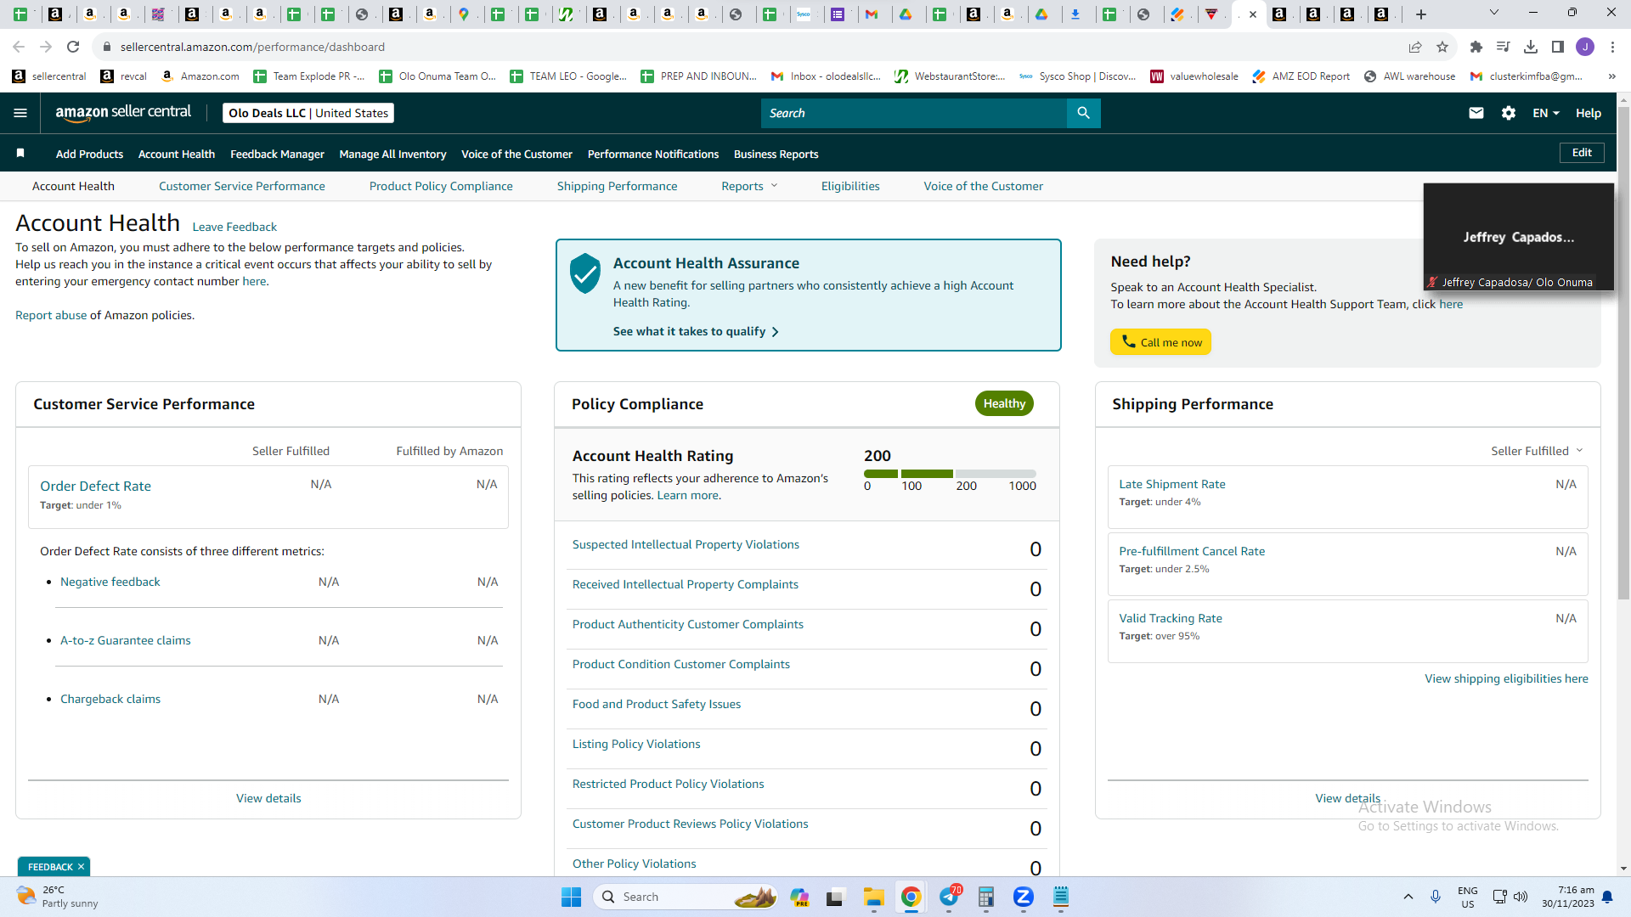Open Feedback Manager in the top menu
The height and width of the screenshot is (917, 1631).
coord(277,154)
